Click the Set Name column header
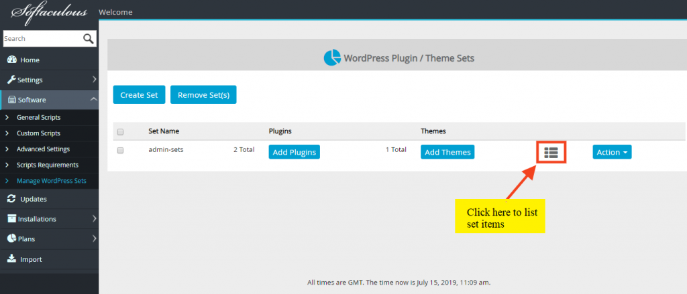687x294 pixels. point(164,131)
